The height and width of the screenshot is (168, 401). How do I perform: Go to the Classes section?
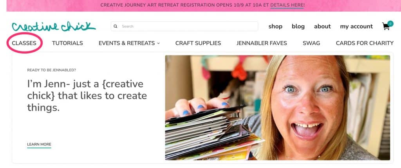coord(24,43)
